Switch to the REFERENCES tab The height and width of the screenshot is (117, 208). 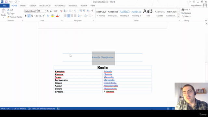pyautogui.click(x=60, y=6)
